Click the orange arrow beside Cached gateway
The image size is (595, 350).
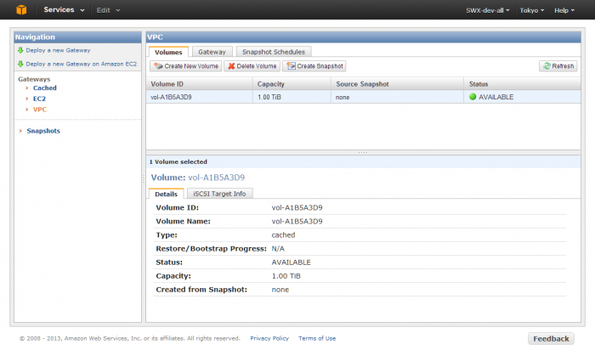tap(27, 88)
